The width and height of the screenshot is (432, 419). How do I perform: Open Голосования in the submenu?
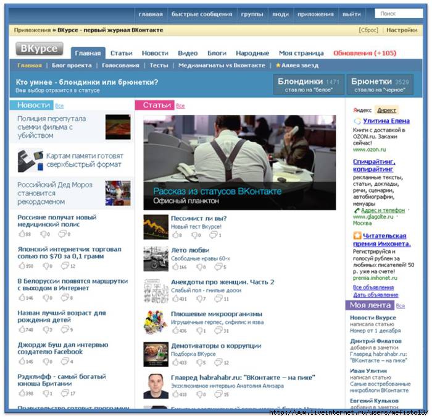tap(120, 66)
